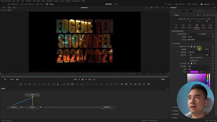This screenshot has height=122, width=217.
Task: Enable the Outside Only checkbox
Action: tap(188, 60)
